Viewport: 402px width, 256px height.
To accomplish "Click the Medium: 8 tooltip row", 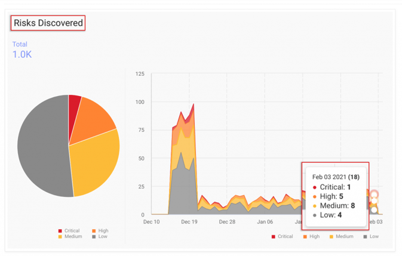I will pos(334,205).
